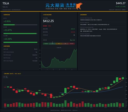The width and height of the screenshot is (128, 112).
Task: Click the progress bar under +3.95%
Action: 20,25
